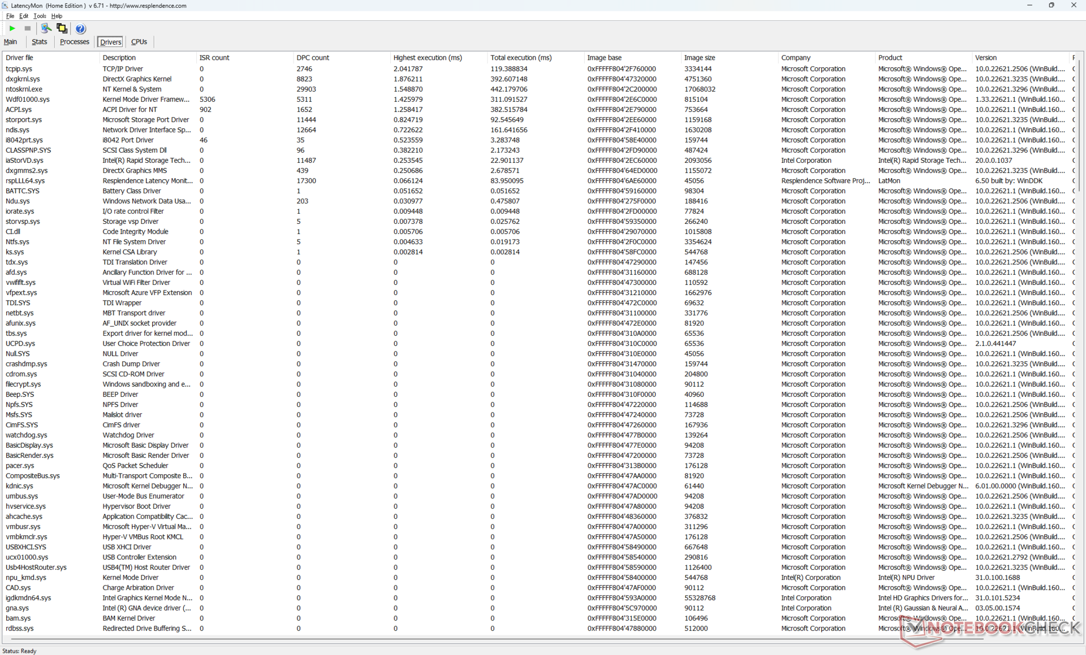Open the Edit menu
The image size is (1086, 655).
coord(24,16)
